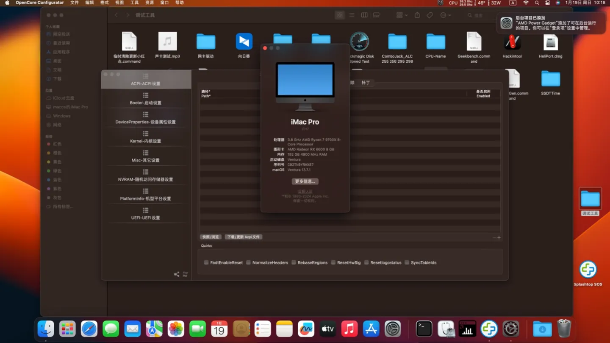Viewport: 610px width, 343px height.
Task: Open the HeliPort.dmg file icon
Action: [x=550, y=42]
